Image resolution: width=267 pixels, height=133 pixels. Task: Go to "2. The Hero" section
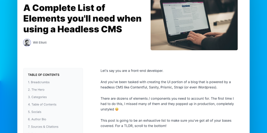click(36, 90)
